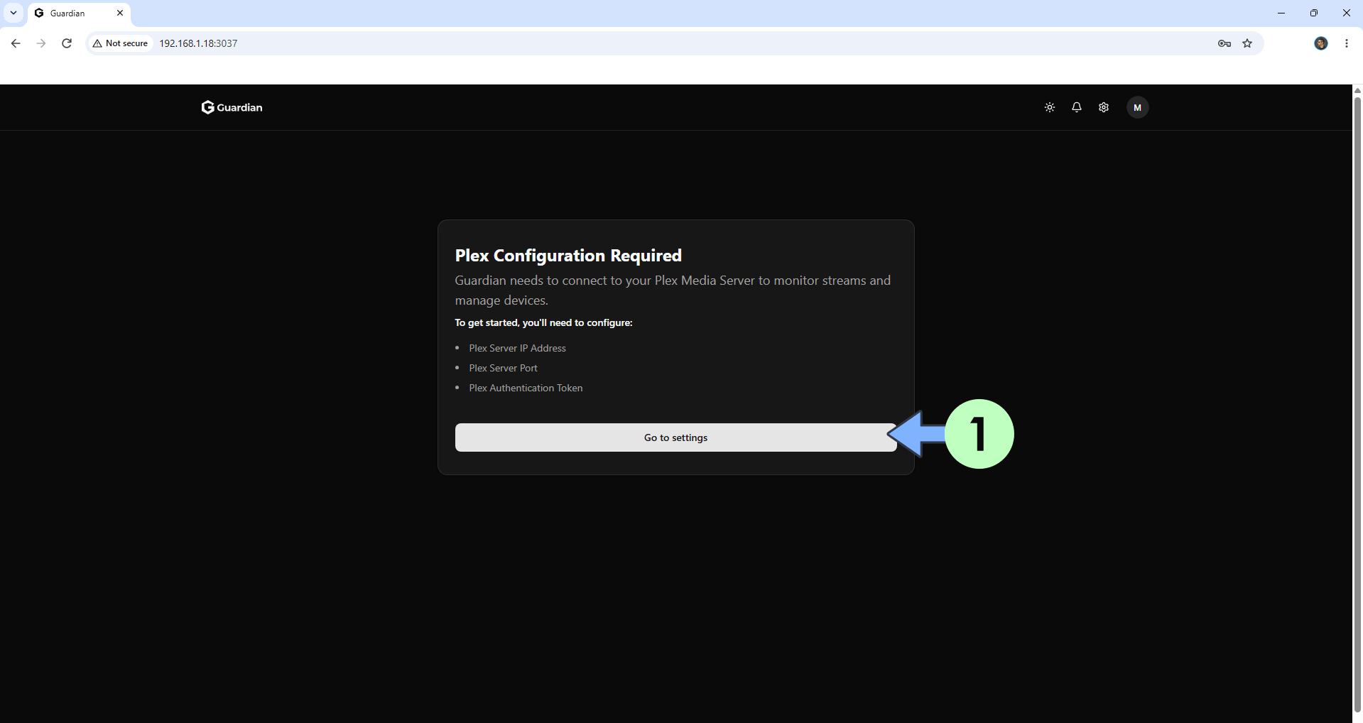Click the Plex Server IP Address item
Screen dimensions: 1363x723
pyautogui.click(x=517, y=348)
